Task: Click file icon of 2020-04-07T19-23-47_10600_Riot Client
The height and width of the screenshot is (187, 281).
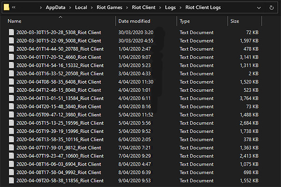Action: pos(11,156)
